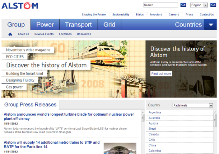Click the 19/11/2012 press release date
This screenshot has width=219, height=154.
click(11, 124)
